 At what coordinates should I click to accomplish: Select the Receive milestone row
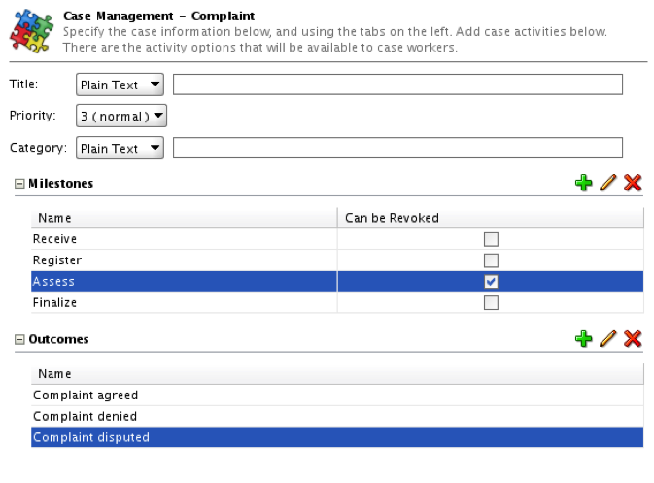55,239
